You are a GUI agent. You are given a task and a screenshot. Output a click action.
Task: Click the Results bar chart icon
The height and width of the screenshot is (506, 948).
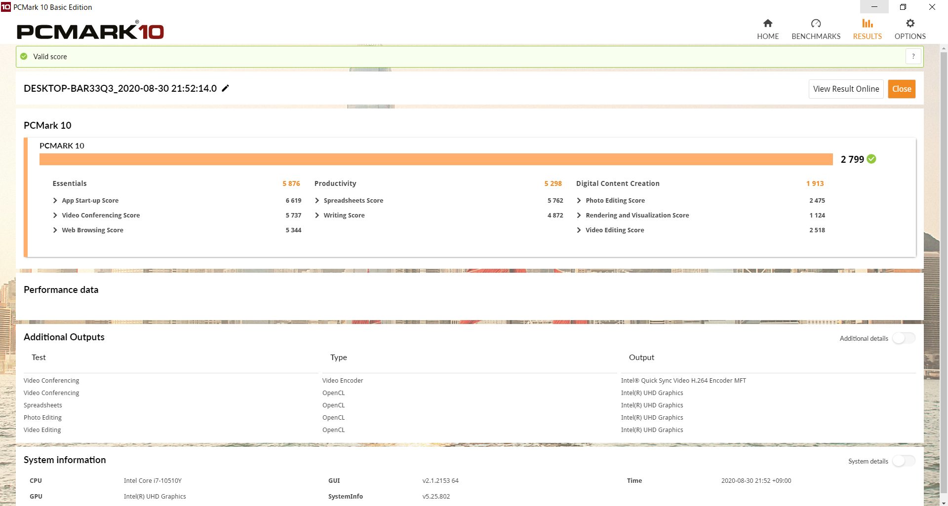click(868, 23)
